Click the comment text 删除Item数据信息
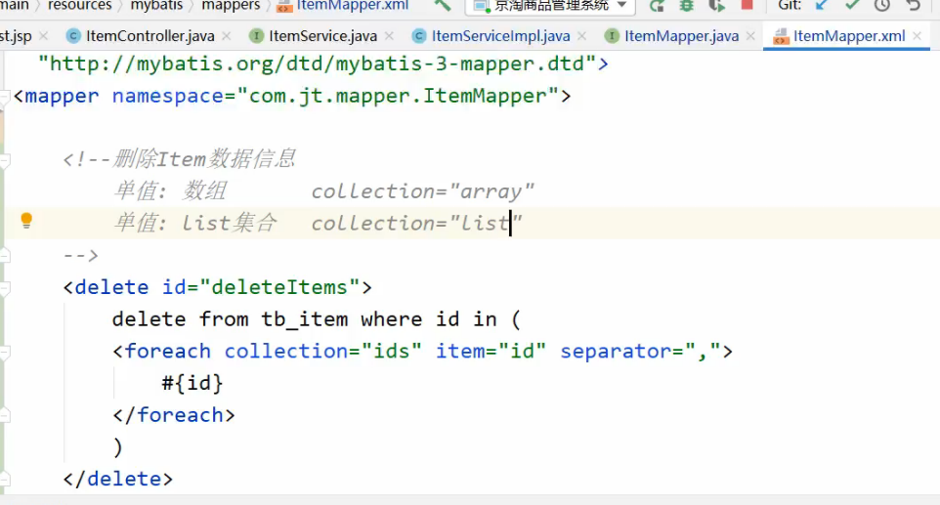Screen dimensions: 940x505 pyautogui.click(x=204, y=159)
